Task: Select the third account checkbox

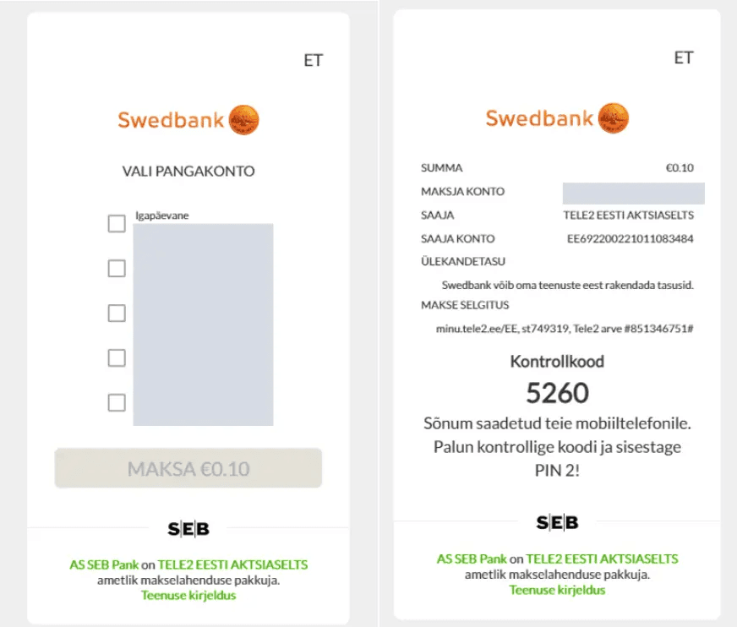Action: pos(117,313)
